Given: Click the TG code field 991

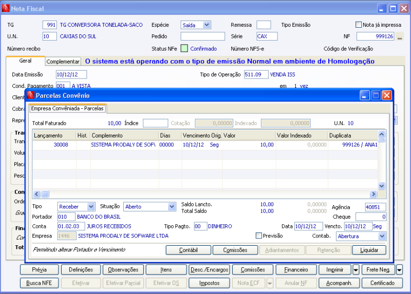Looking at the screenshot, I should [49, 25].
